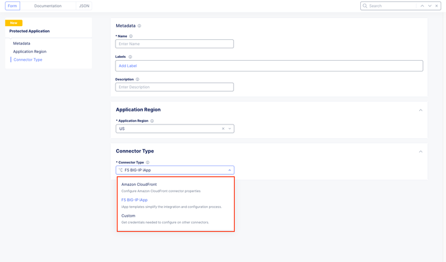Select the Custom connector option

pyautogui.click(x=129, y=216)
